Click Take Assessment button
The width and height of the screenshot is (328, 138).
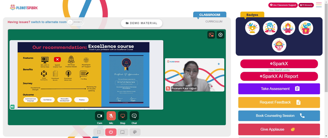pos(279,89)
